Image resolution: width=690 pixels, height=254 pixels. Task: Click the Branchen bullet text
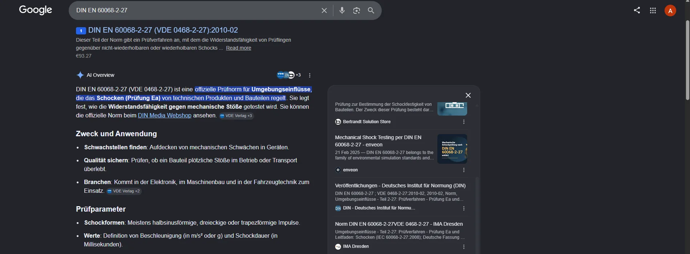click(197, 186)
